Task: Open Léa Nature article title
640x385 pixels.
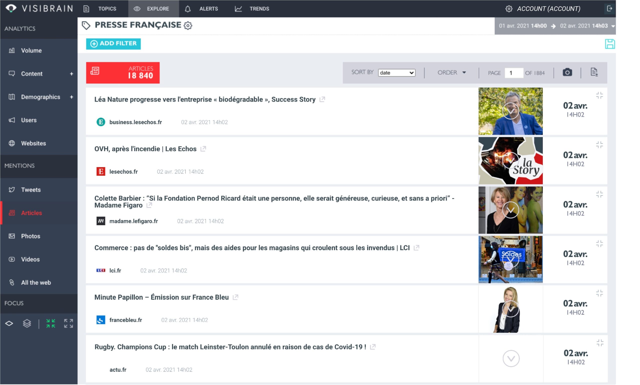Action: [205, 99]
